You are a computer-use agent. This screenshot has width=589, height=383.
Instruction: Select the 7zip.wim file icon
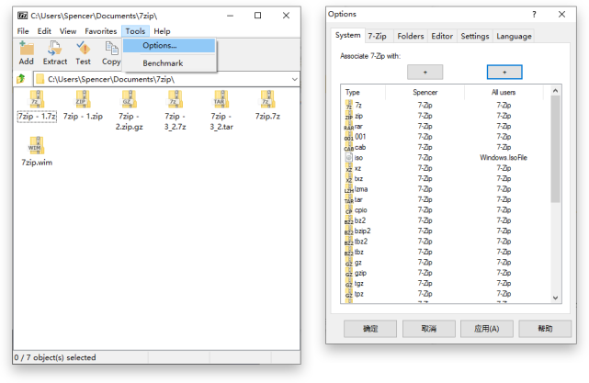[37, 146]
